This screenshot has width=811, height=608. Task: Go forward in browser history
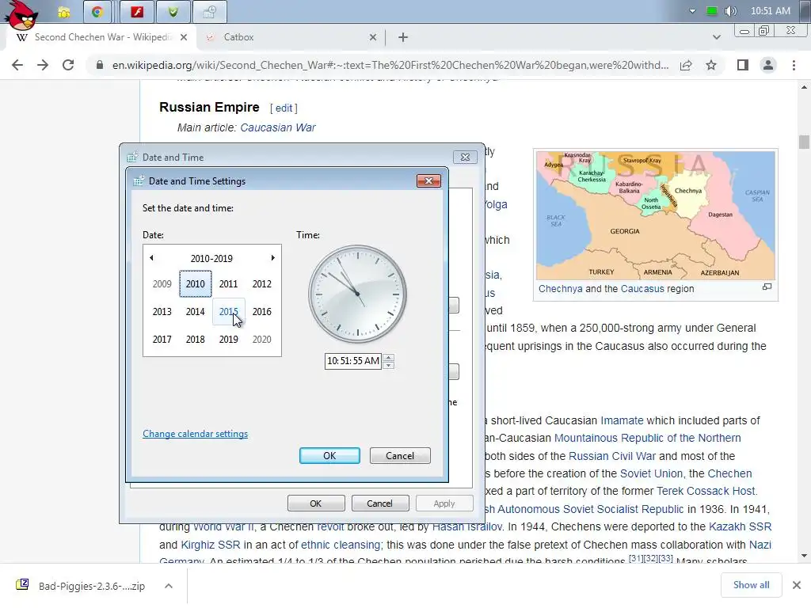tap(43, 65)
